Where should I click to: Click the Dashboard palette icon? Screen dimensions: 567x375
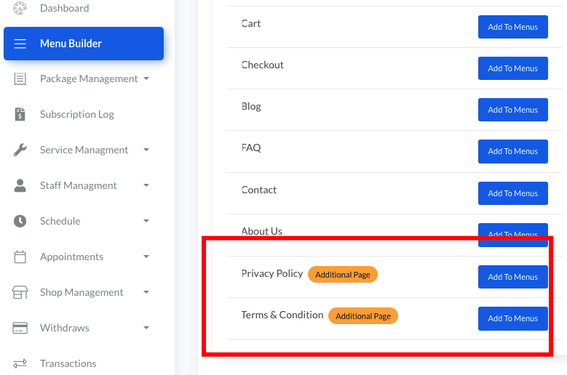tap(20, 8)
